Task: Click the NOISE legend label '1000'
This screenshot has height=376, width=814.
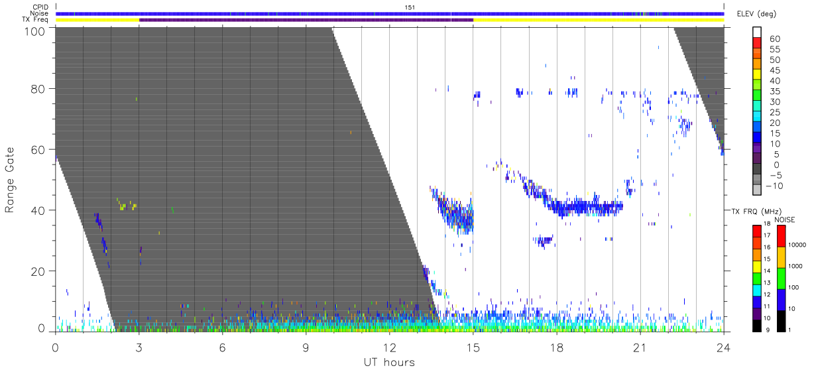Action: (x=797, y=266)
